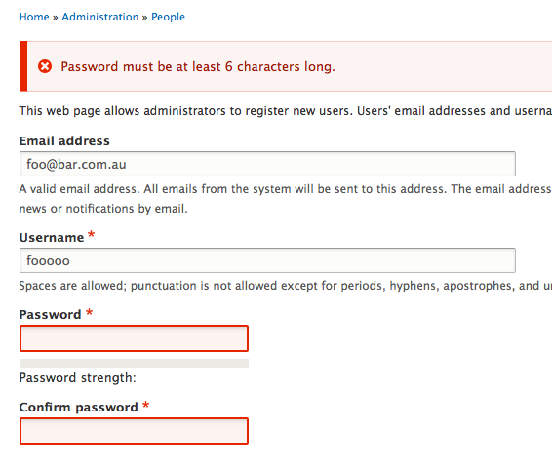Viewport: 552px width, 470px height.
Task: Click the red error X icon
Action: 45,66
